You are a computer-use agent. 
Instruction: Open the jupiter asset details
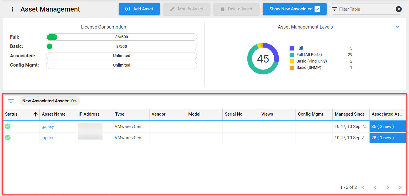pyautogui.click(x=48, y=138)
